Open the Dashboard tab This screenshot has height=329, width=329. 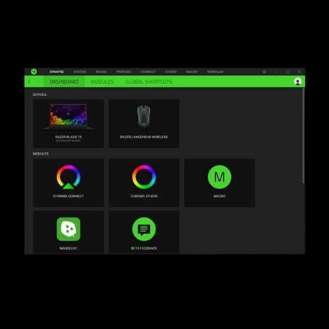pyautogui.click(x=64, y=82)
